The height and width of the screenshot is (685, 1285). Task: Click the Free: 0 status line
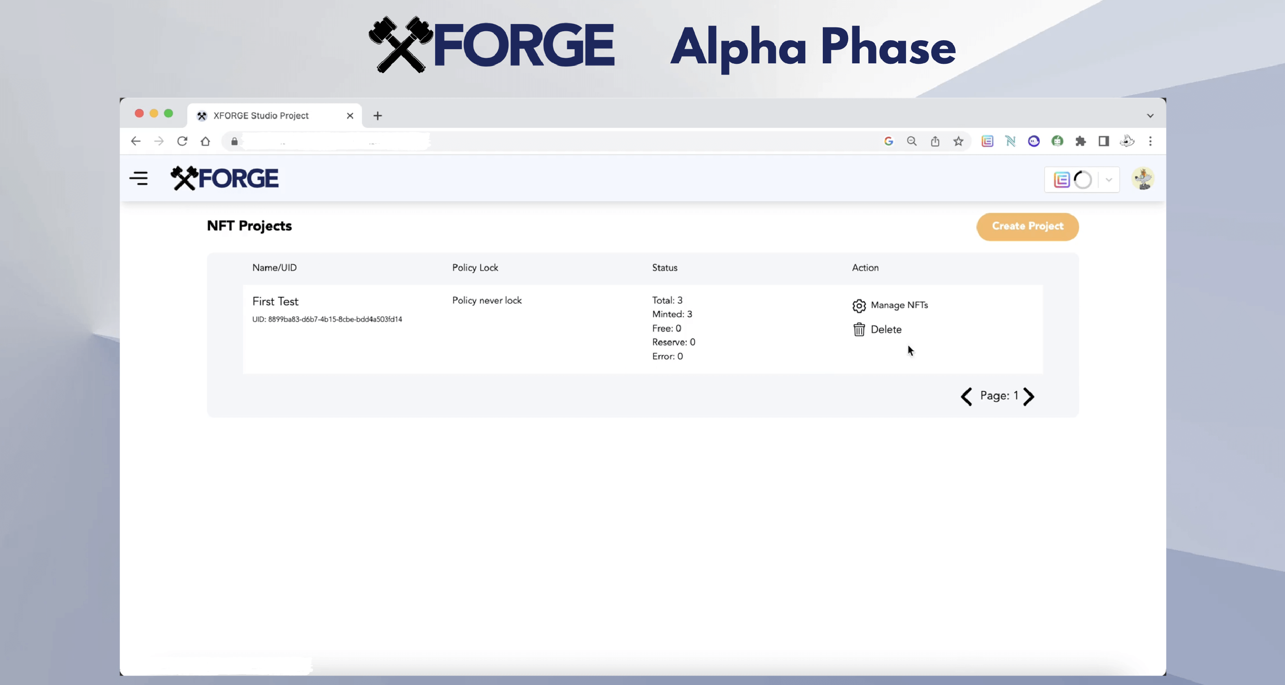(x=666, y=328)
